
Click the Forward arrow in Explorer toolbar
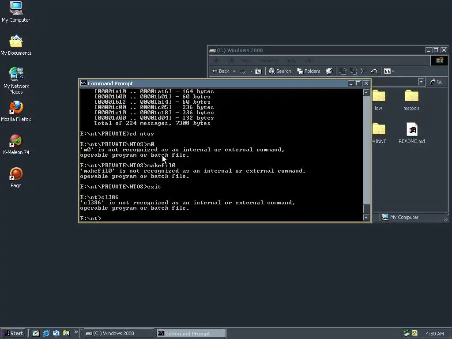tap(243, 71)
